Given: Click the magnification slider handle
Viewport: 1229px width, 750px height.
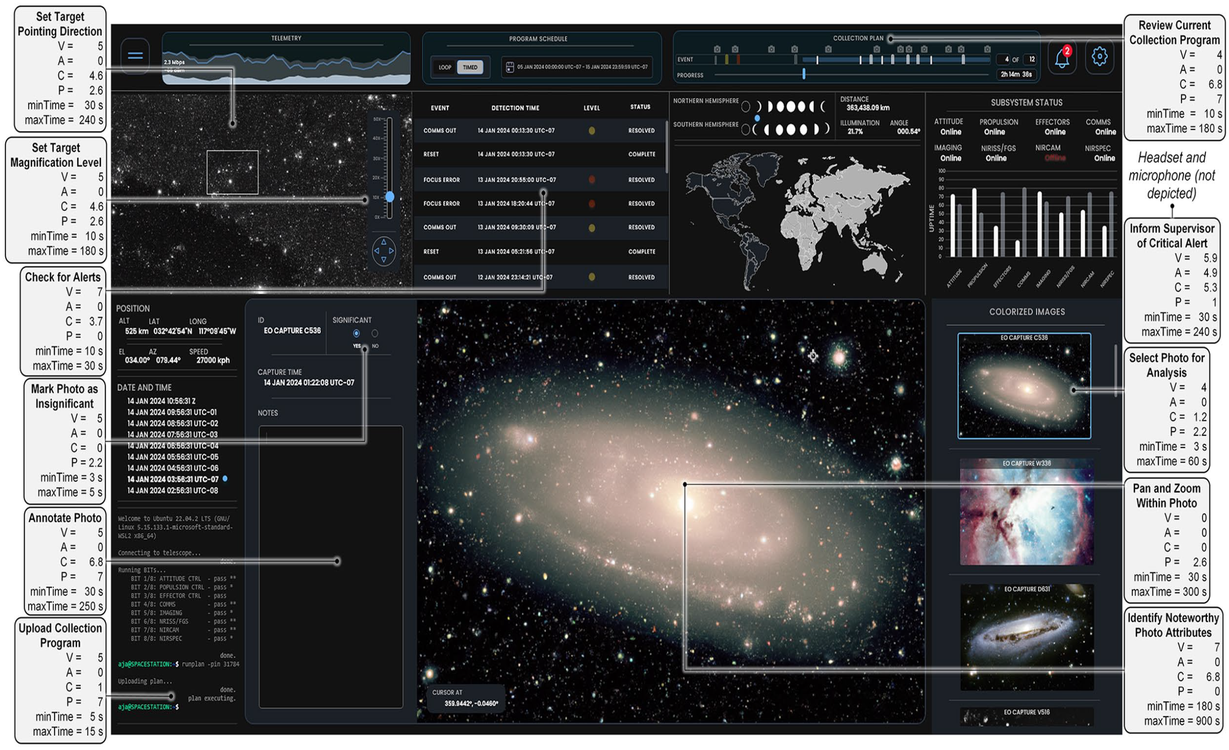Looking at the screenshot, I should [x=389, y=197].
